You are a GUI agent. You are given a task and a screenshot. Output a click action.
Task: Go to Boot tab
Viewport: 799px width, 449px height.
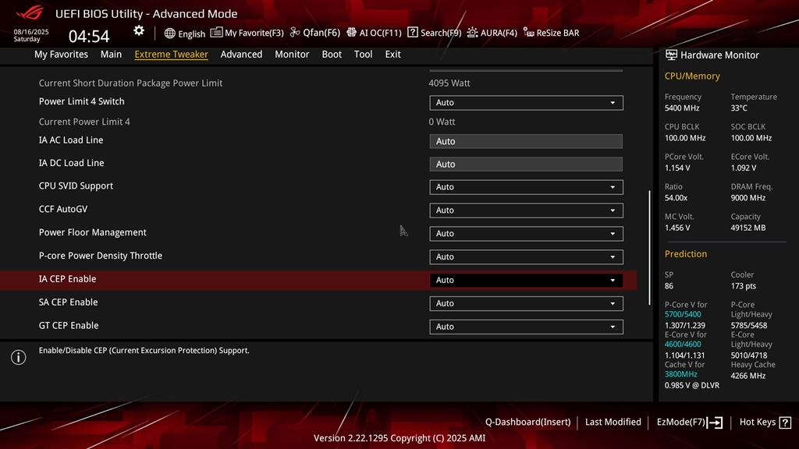[332, 55]
